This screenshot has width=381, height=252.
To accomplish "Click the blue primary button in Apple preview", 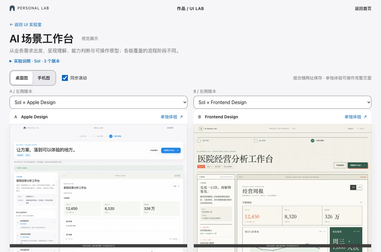I will [171, 150].
